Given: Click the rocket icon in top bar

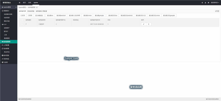Looking at the screenshot, I should coord(202,2).
